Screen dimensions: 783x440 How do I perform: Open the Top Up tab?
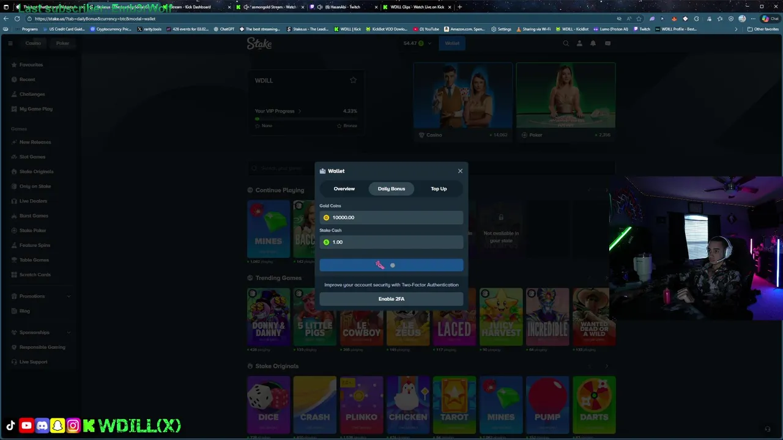coord(439,189)
